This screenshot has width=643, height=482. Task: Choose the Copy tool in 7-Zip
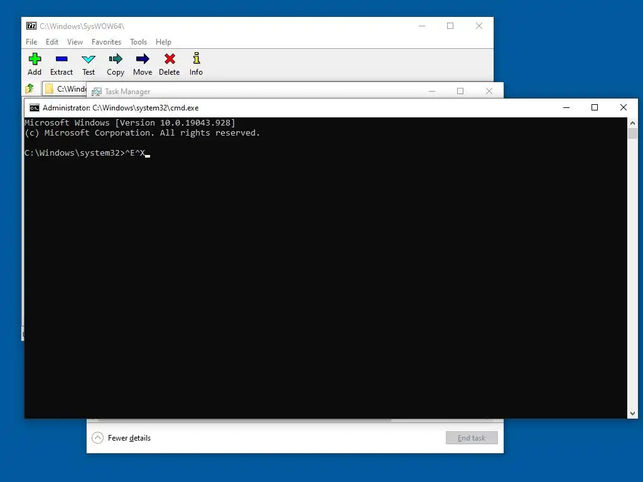[116, 65]
